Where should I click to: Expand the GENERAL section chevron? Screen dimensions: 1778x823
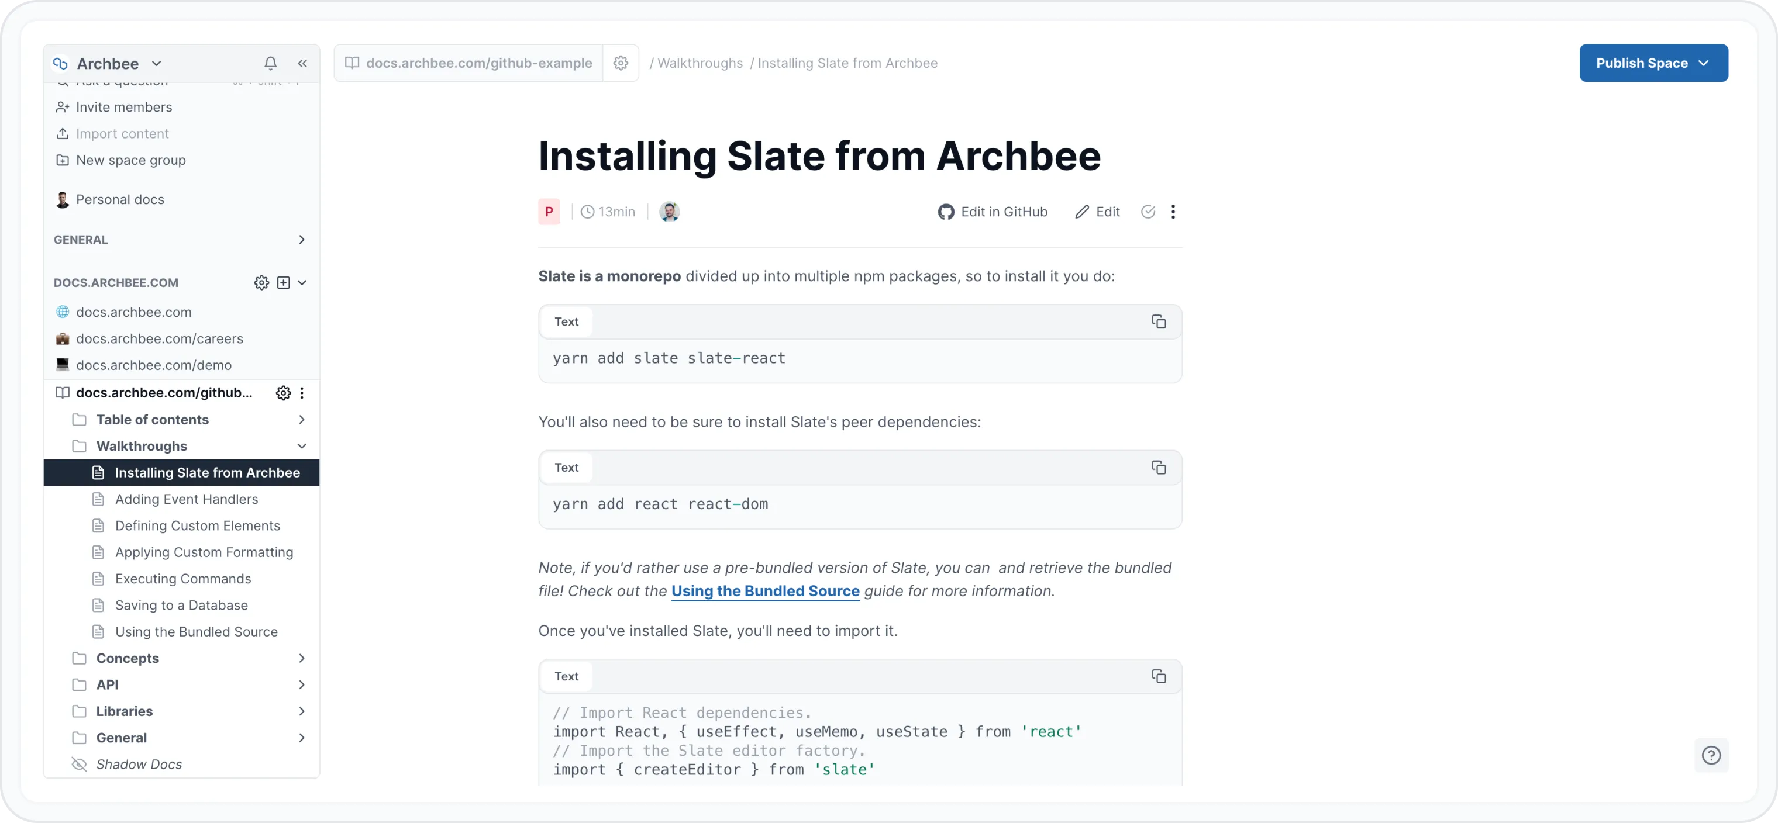click(302, 240)
